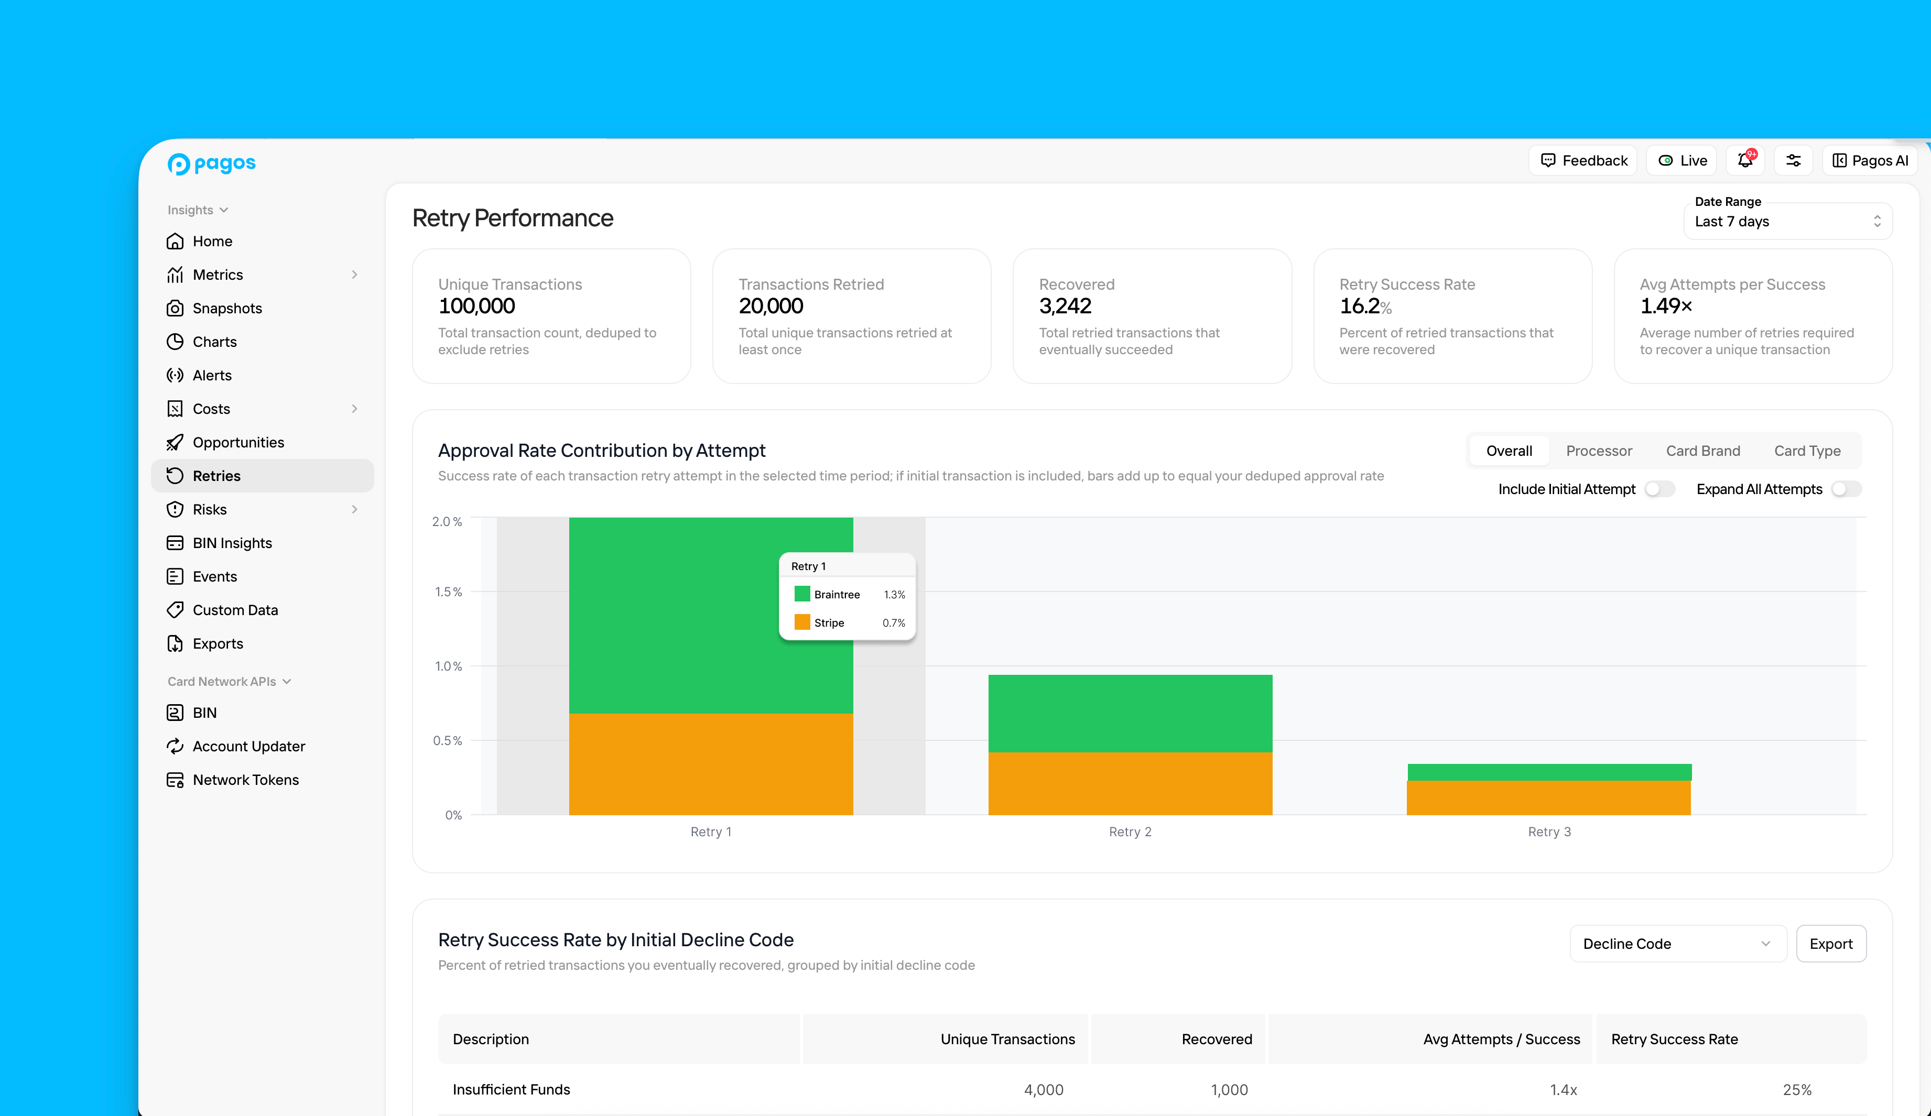This screenshot has width=1931, height=1116.
Task: Switch to the Processor tab
Action: [1599, 451]
